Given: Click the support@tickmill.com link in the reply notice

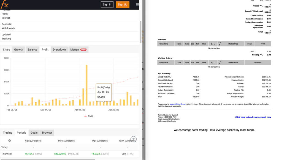Looking at the screenshot, I should click(x=178, y=104).
